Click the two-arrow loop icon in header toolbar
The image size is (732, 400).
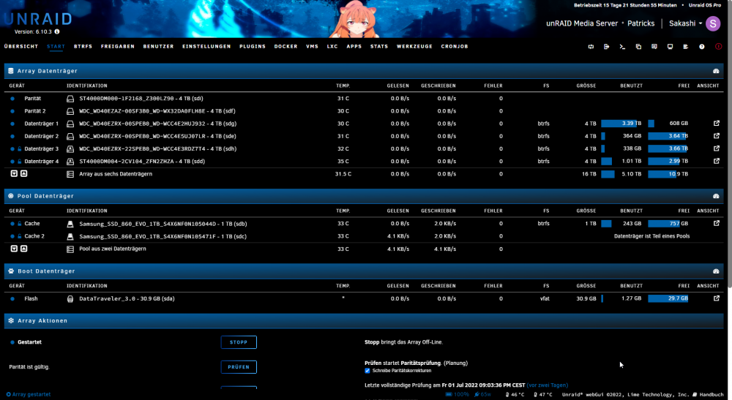(x=591, y=47)
